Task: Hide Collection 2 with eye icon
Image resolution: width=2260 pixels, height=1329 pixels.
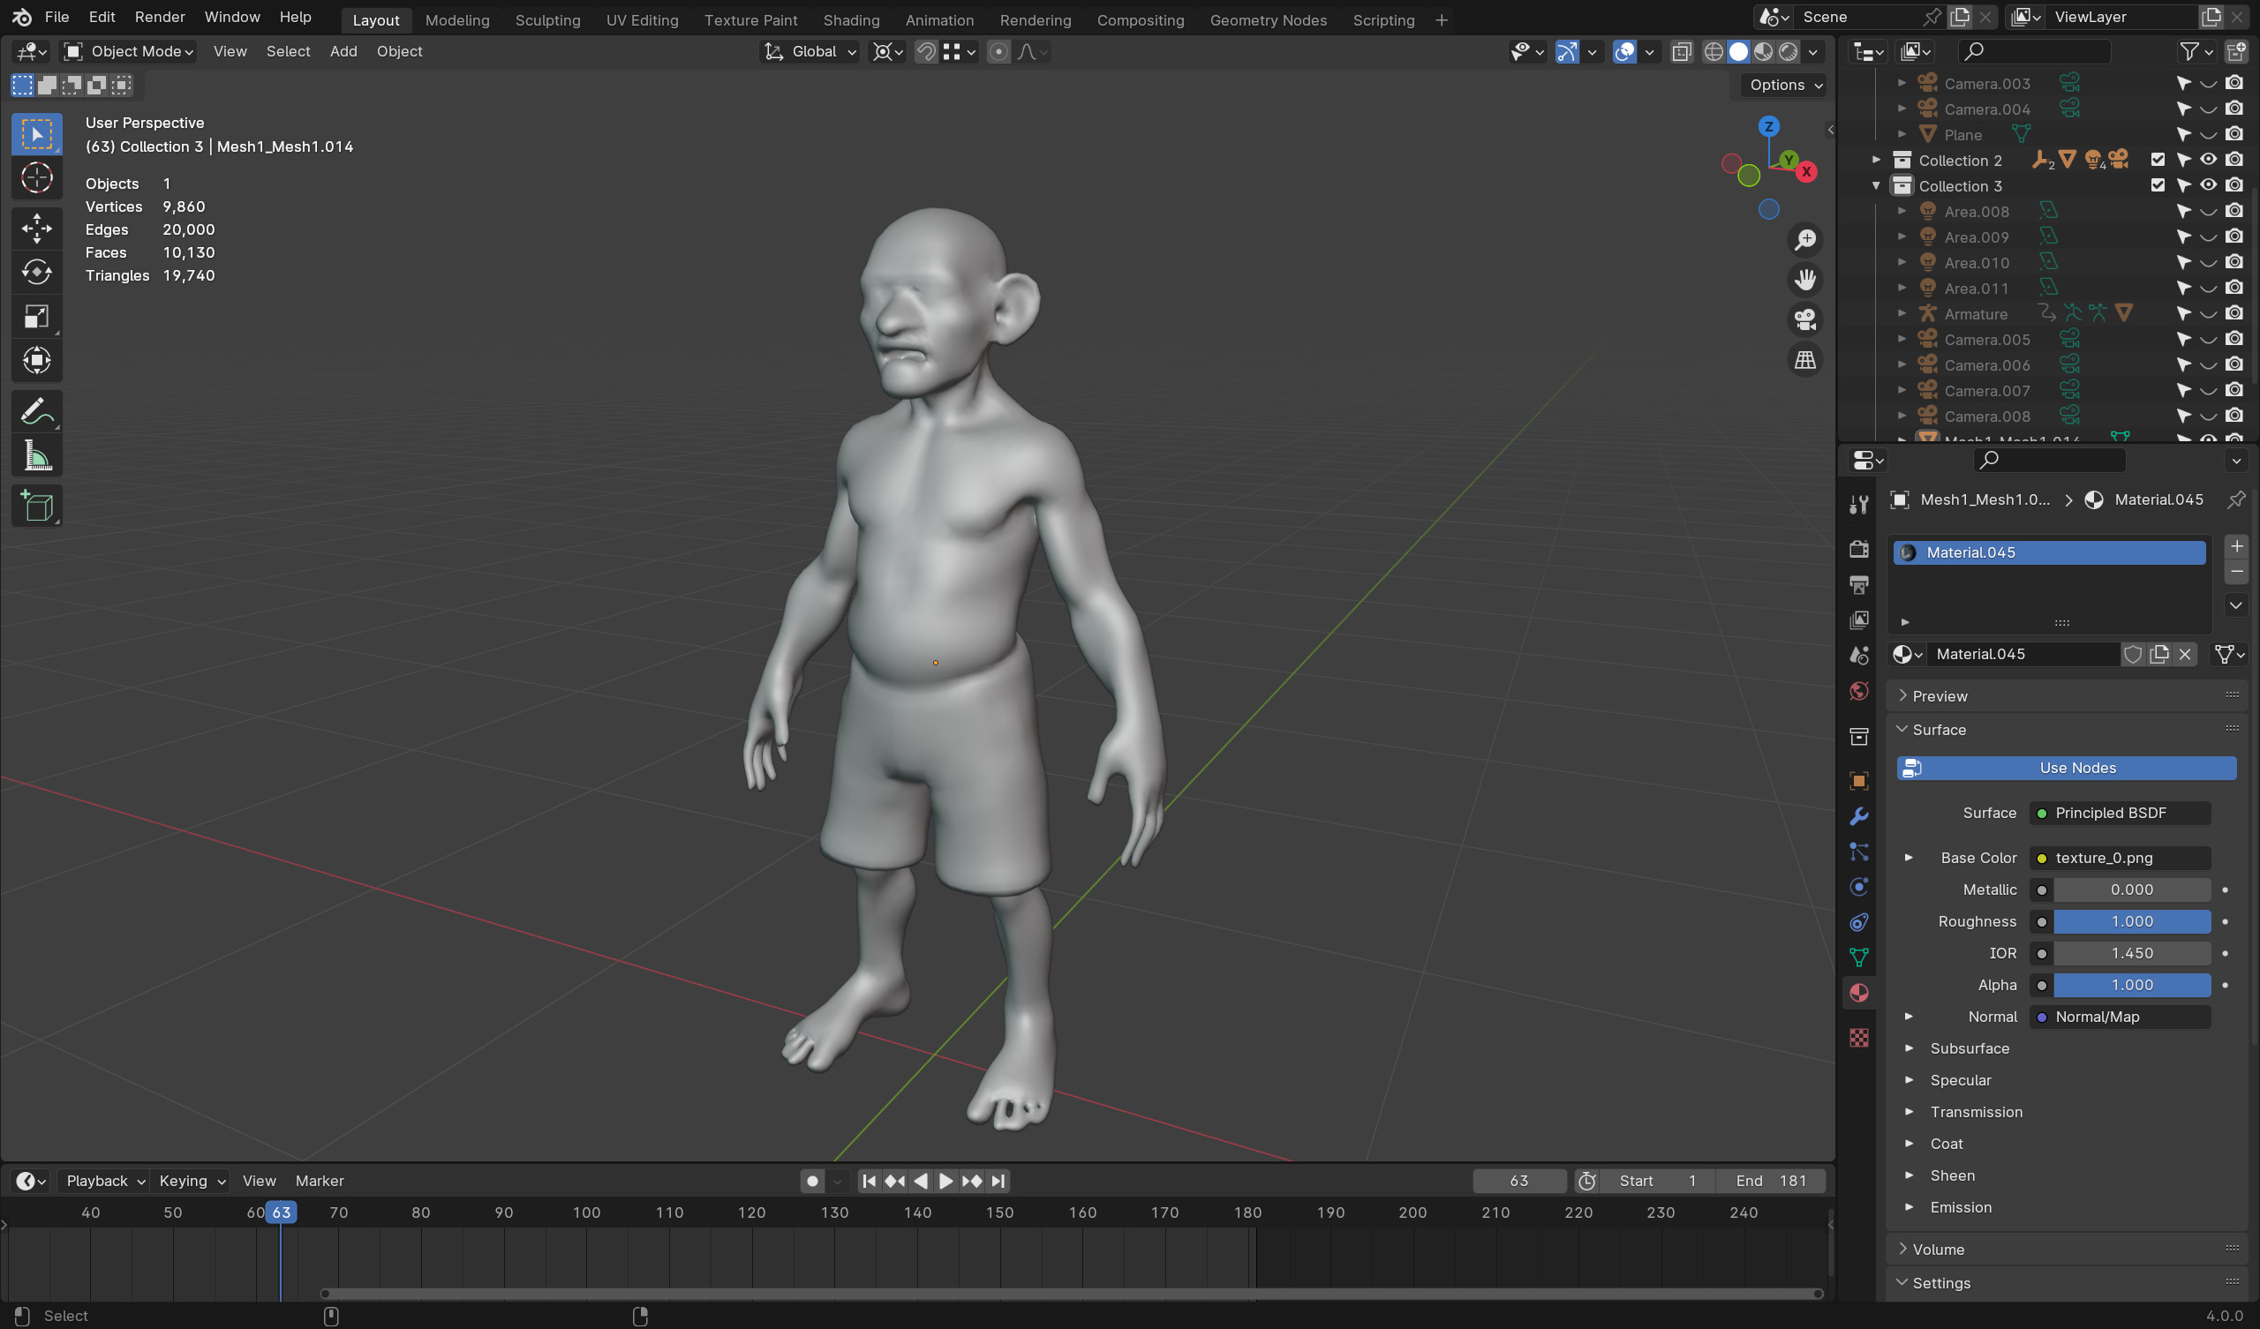Action: click(2209, 160)
